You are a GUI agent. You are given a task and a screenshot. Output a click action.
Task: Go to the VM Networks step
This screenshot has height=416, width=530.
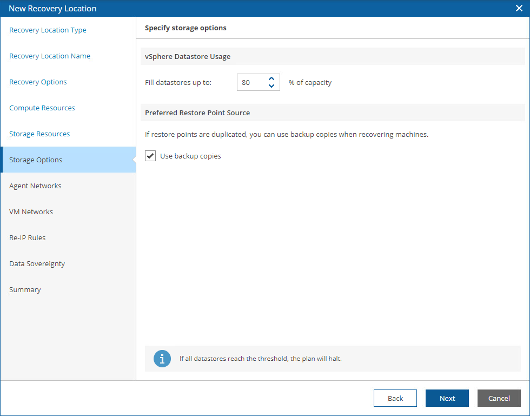click(31, 212)
